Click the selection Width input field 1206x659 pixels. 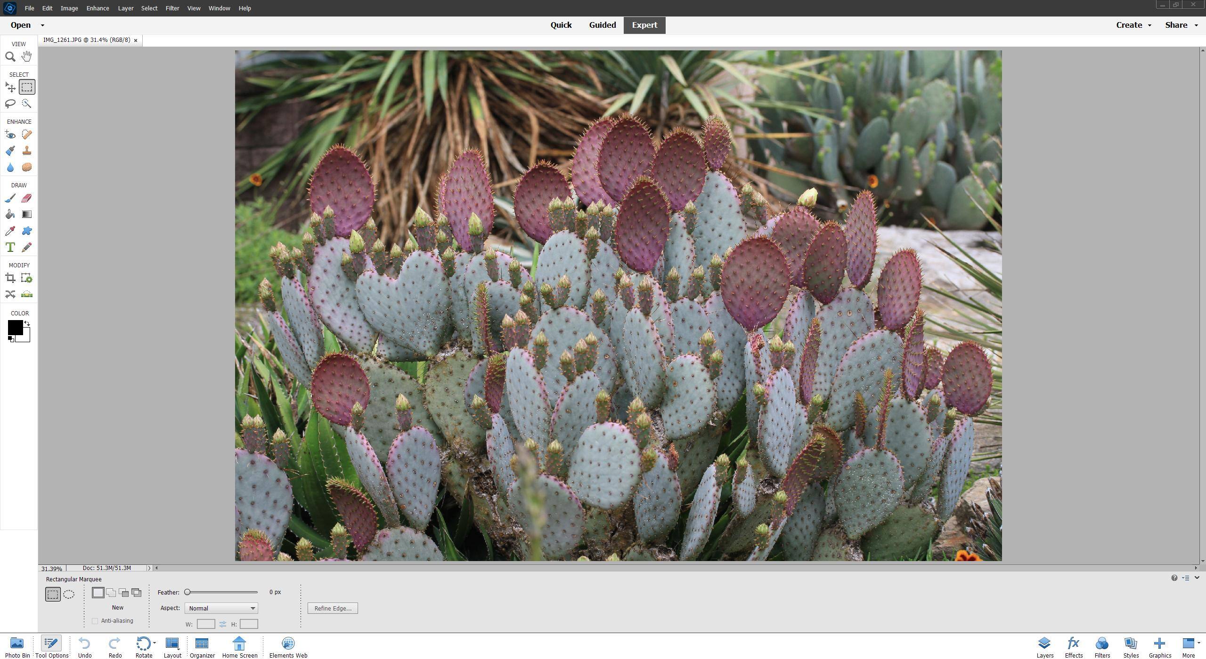[x=206, y=623]
